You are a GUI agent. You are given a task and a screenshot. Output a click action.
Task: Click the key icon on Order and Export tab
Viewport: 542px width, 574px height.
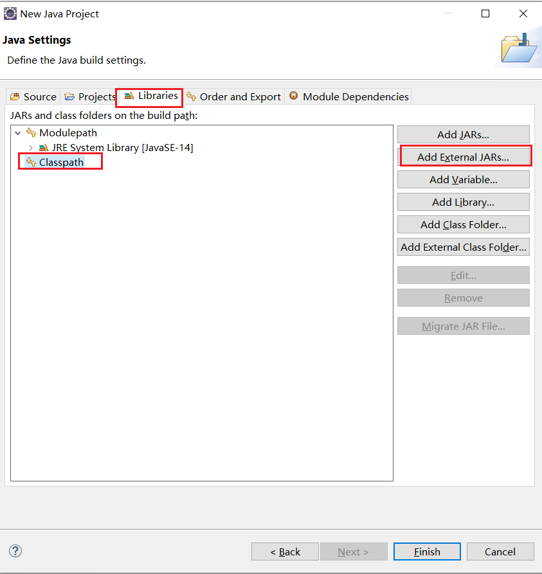191,96
